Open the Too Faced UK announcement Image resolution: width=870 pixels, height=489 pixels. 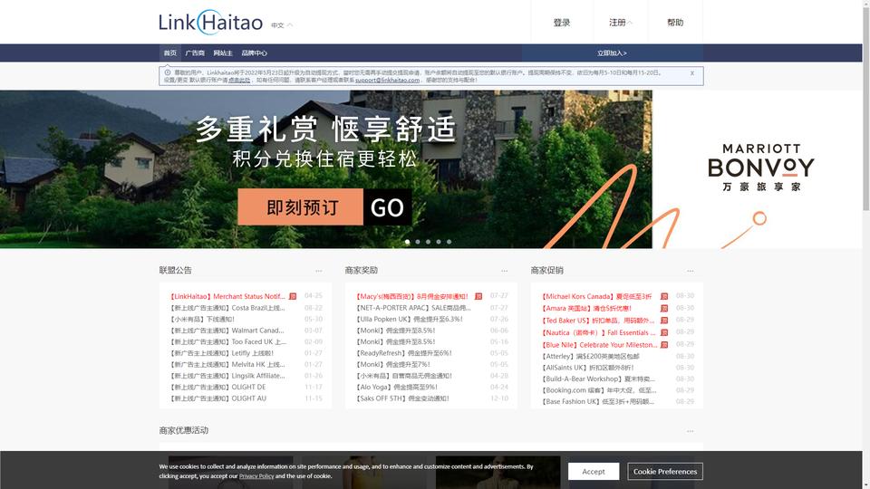pyautogui.click(x=227, y=342)
